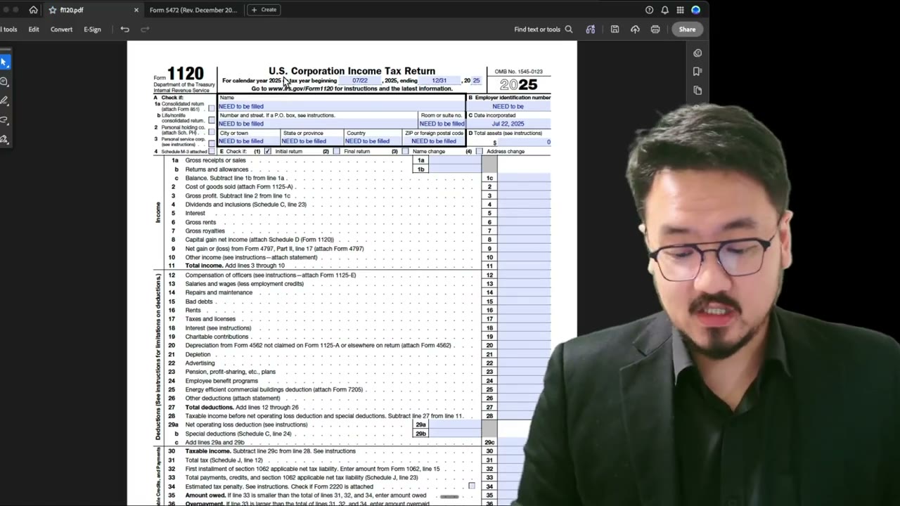
Task: Check the Form 2220 attached box
Action: 472,486
